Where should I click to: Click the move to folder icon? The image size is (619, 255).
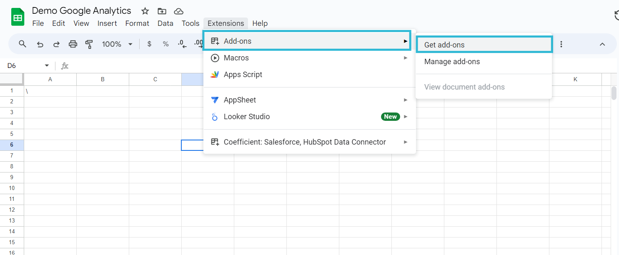pyautogui.click(x=162, y=11)
